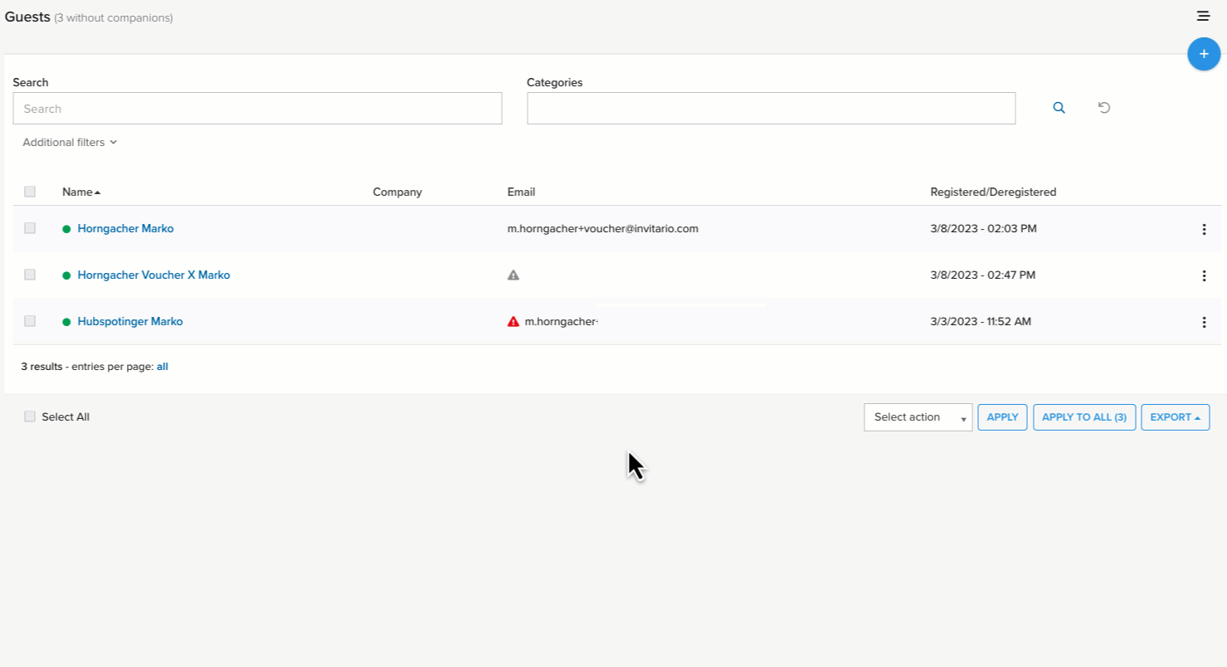The width and height of the screenshot is (1227, 667).
Task: Open three-dot menu for Hubspotinger Marko
Action: pos(1204,322)
